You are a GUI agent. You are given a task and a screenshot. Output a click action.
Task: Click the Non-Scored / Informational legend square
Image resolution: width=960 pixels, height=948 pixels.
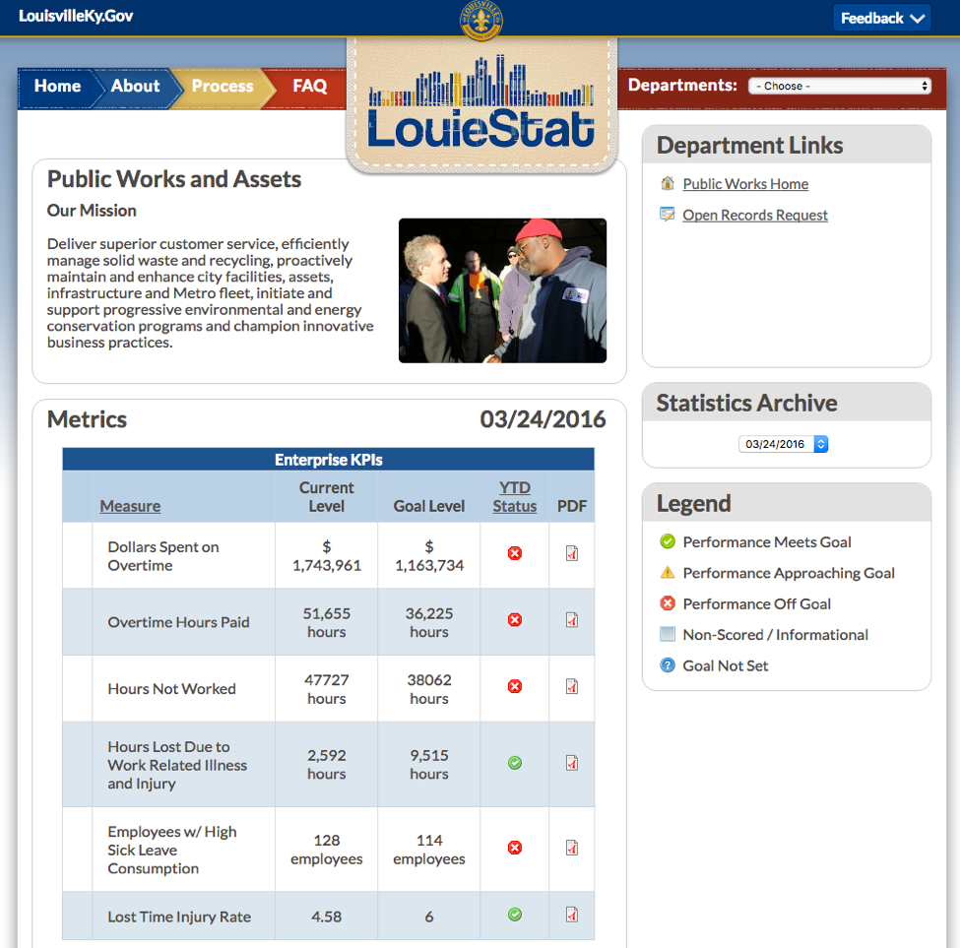click(668, 634)
